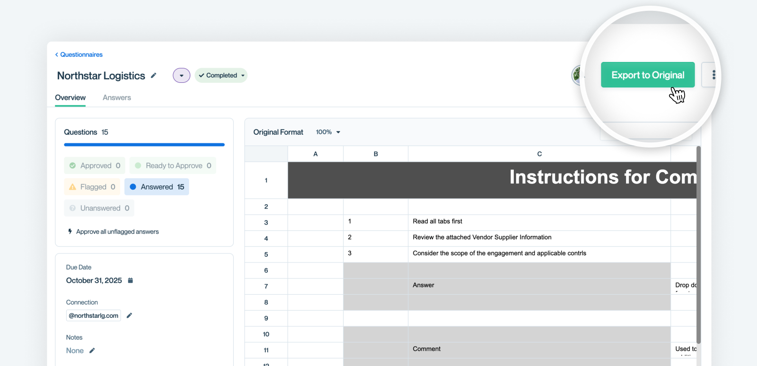The image size is (757, 366).
Task: Edit Notes with the pencil icon
Action: coord(92,350)
